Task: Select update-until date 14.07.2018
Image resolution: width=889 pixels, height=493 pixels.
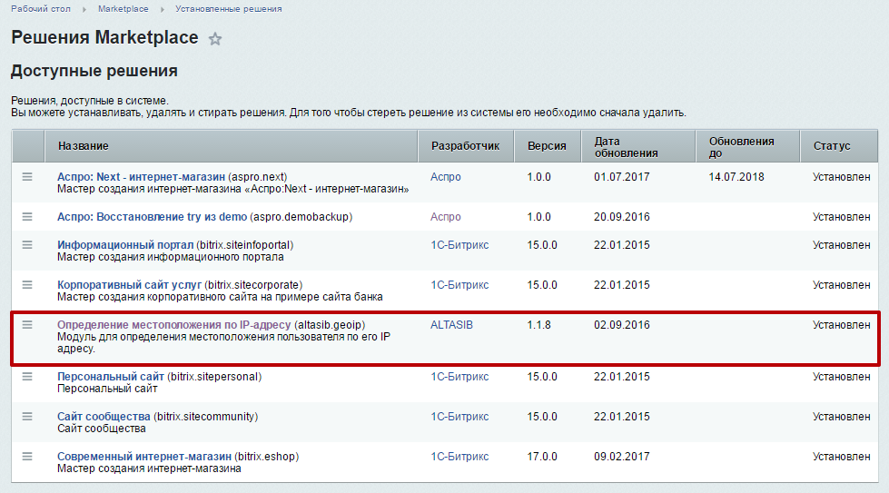Action: [736, 177]
